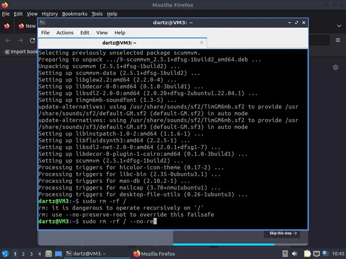Screen dimensions: 346x259
Task: Open the application launcher menu in taskbar
Action: [5, 254]
